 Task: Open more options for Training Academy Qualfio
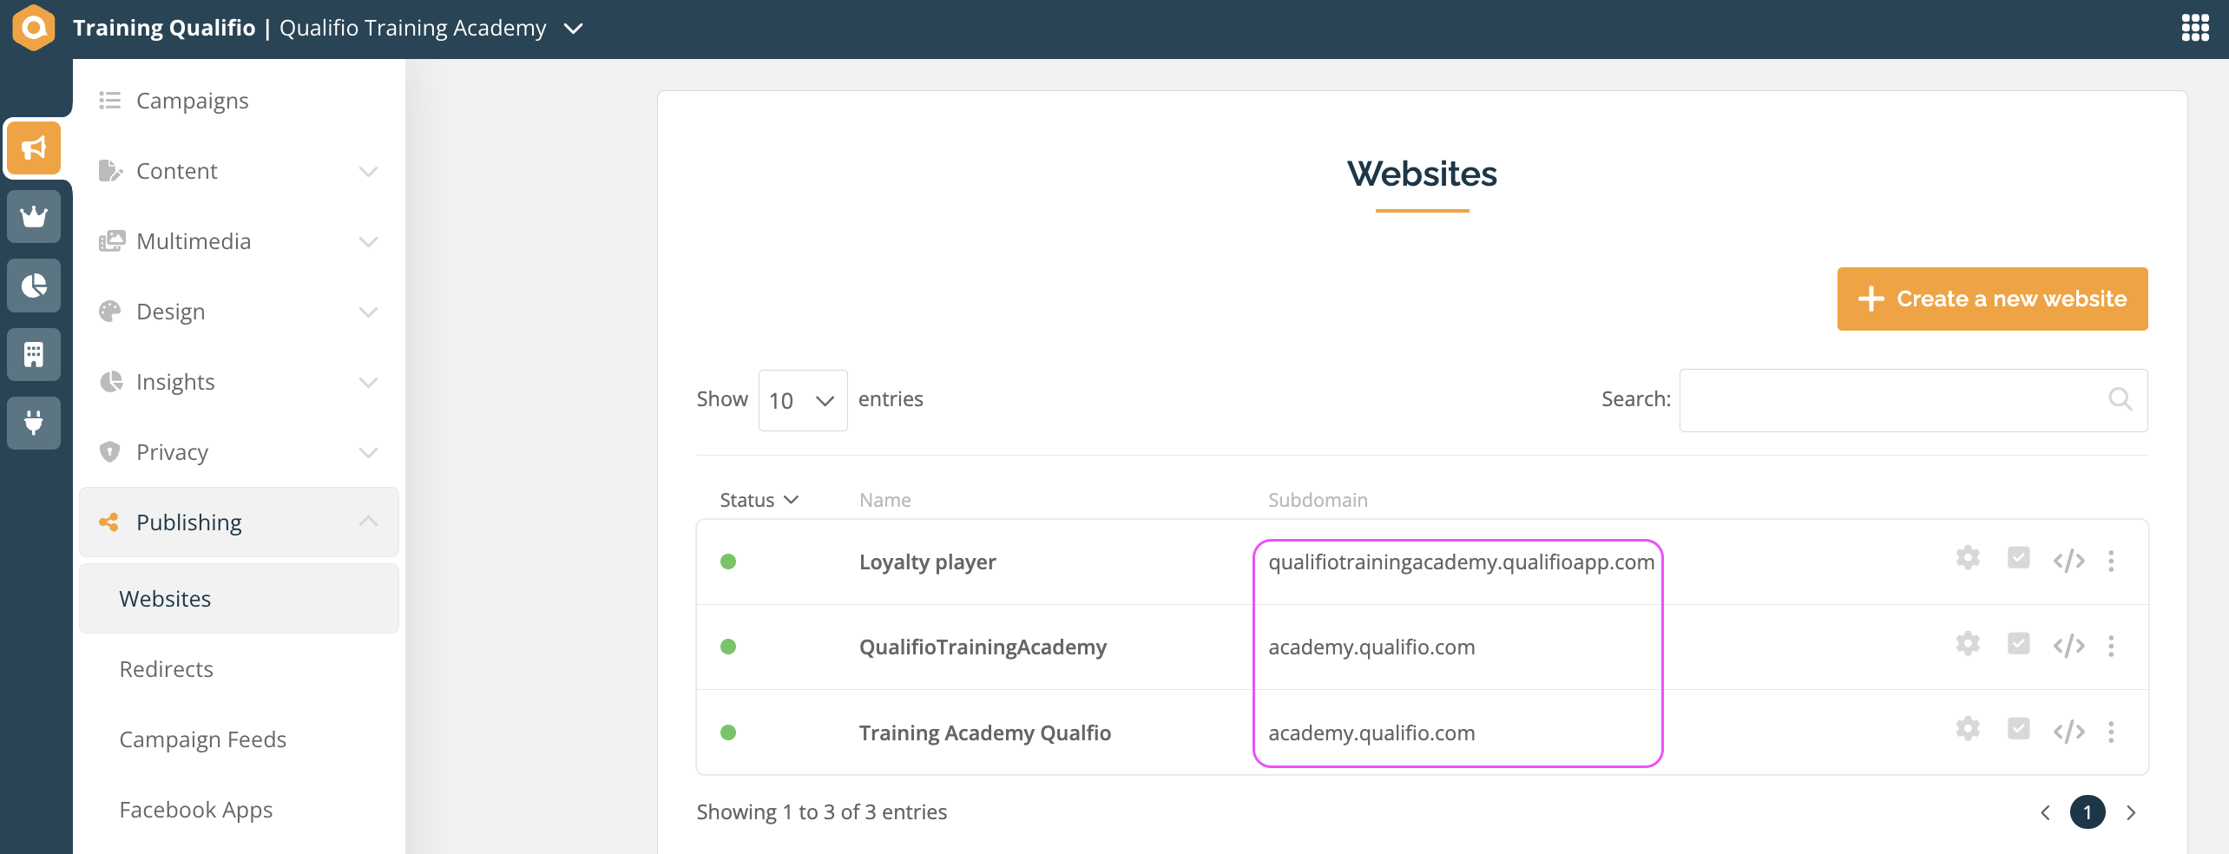2111,732
